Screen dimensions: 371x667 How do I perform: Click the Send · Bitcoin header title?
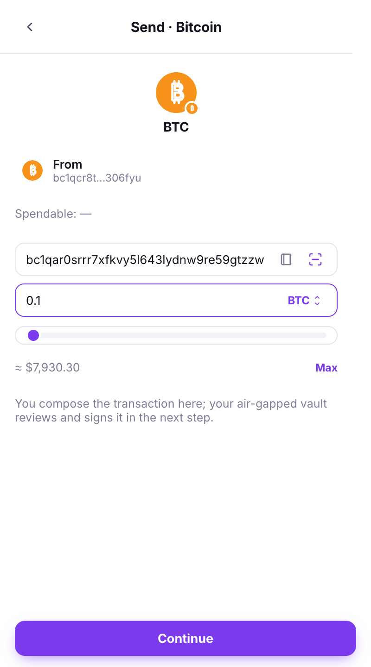click(176, 27)
